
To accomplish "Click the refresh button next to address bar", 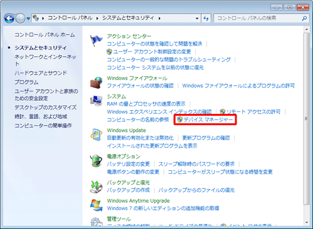I will click(206, 18).
